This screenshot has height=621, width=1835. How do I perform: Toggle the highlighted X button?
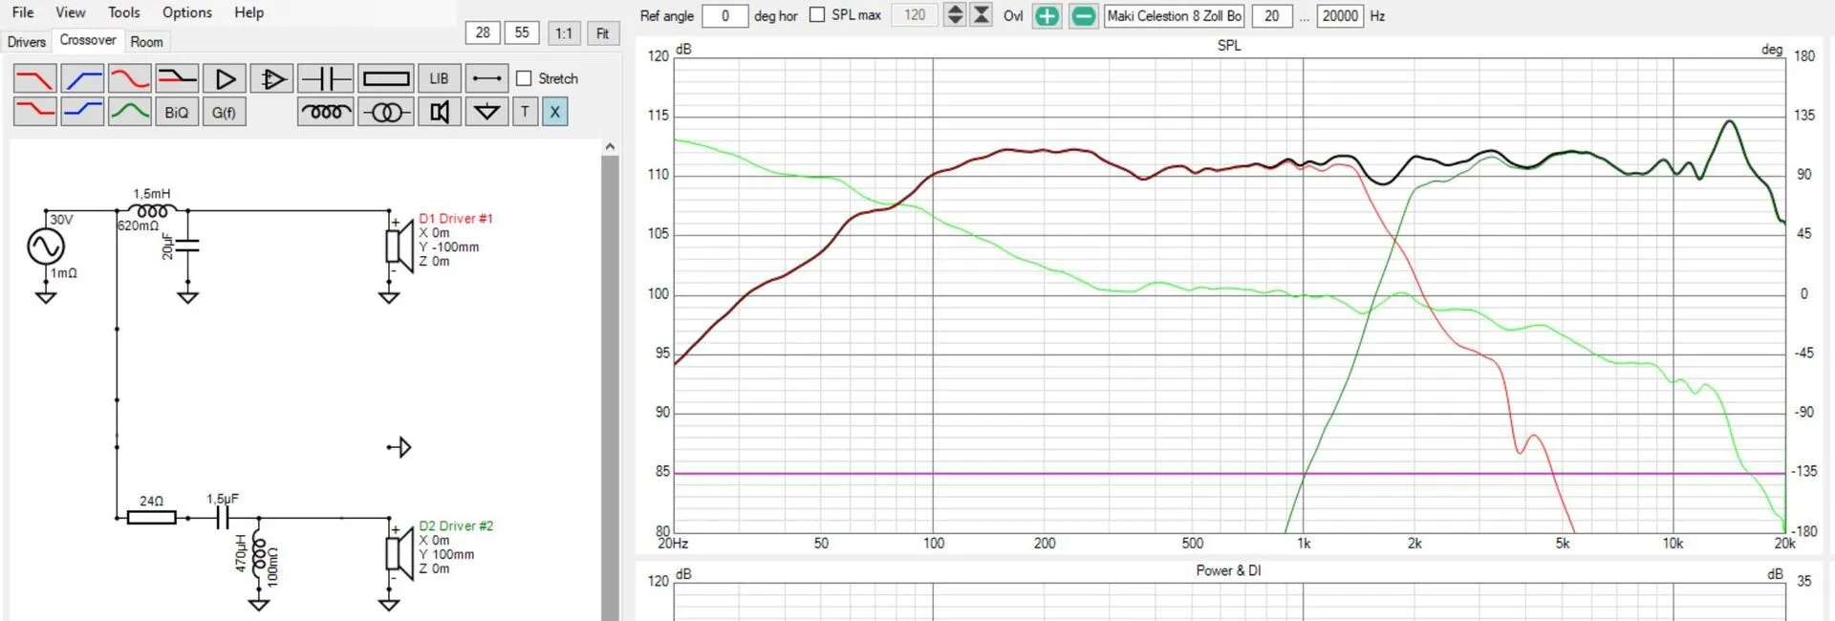(554, 112)
